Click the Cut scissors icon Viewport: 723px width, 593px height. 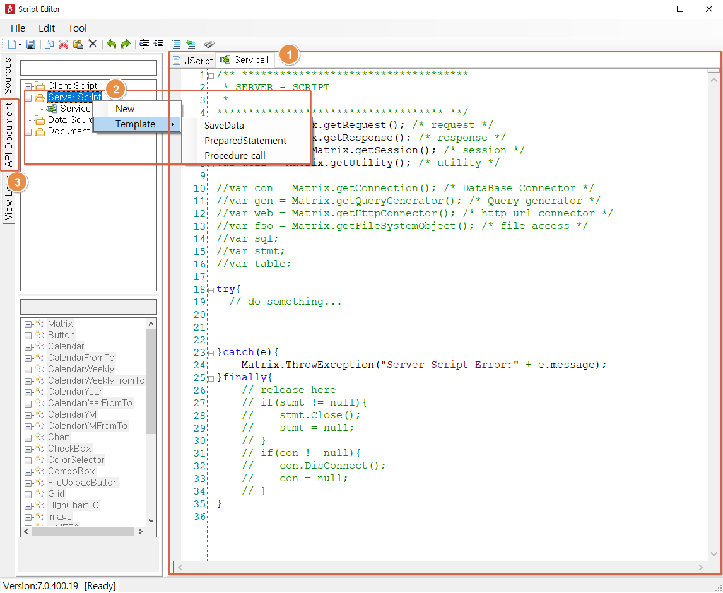pyautogui.click(x=63, y=44)
